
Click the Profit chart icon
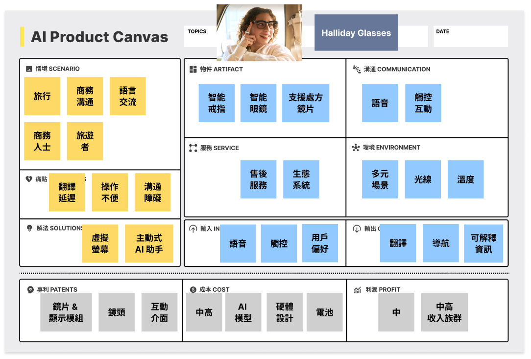tap(357, 290)
